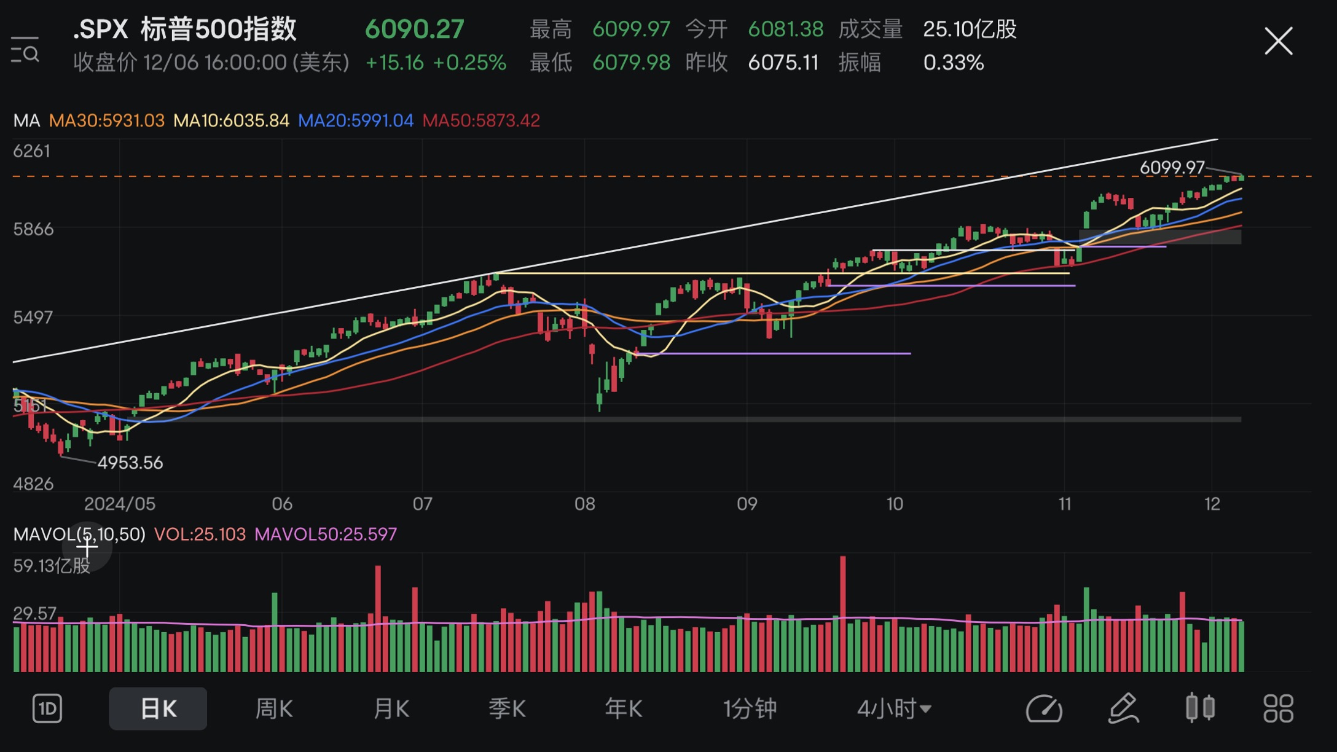Click the MA20:5991.04 indicator value
This screenshot has height=752, width=1337.
pyautogui.click(x=356, y=120)
